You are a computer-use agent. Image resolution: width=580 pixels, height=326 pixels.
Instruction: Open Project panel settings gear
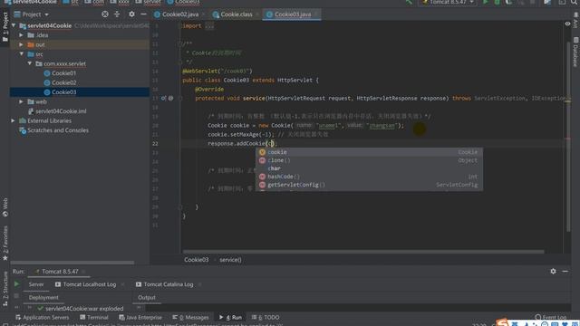point(131,14)
